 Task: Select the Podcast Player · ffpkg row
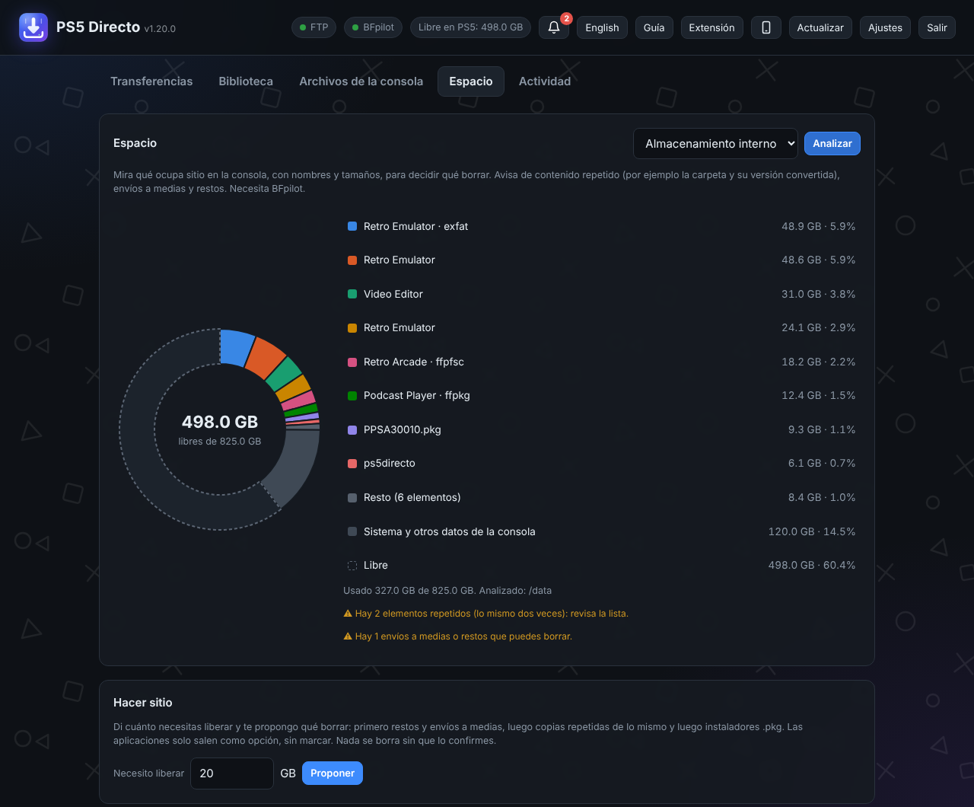click(x=601, y=396)
